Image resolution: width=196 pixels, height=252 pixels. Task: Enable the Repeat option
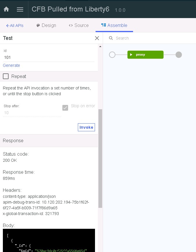tap(5, 76)
